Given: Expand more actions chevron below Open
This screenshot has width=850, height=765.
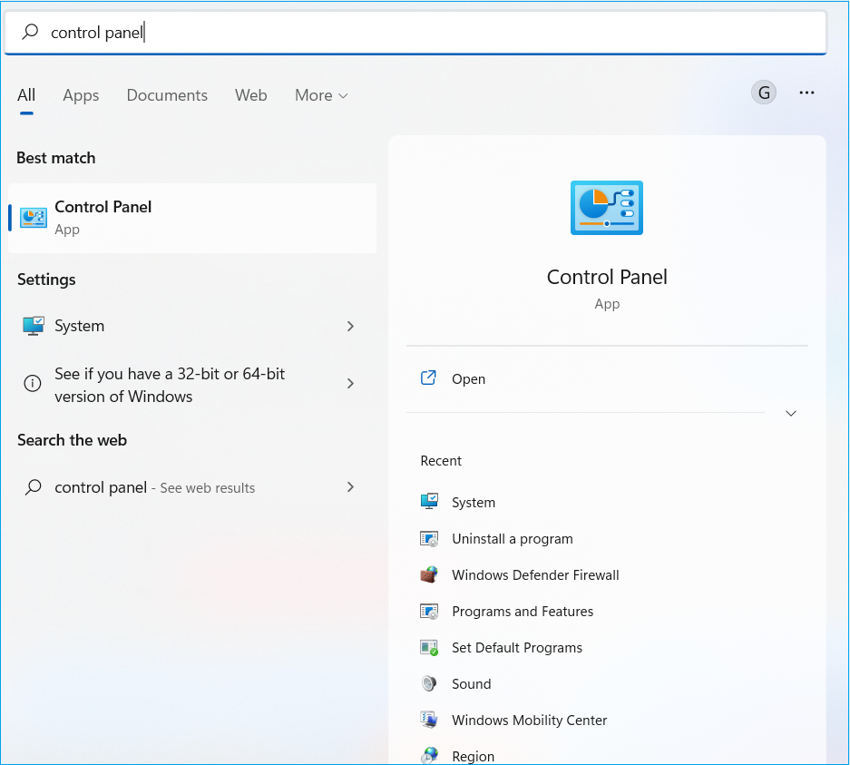Looking at the screenshot, I should (791, 413).
